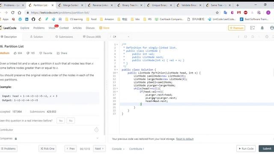Viewport: 274px width, 154px height.
Task: Bookmark this page with the star icon
Action: [217, 12]
